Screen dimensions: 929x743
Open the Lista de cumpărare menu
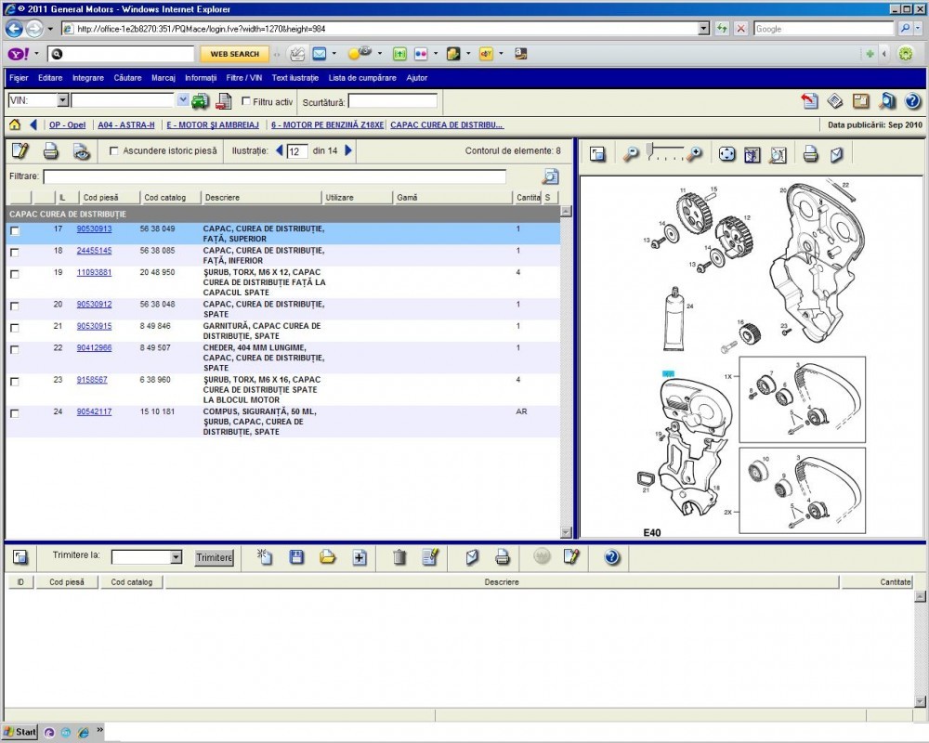coord(362,78)
